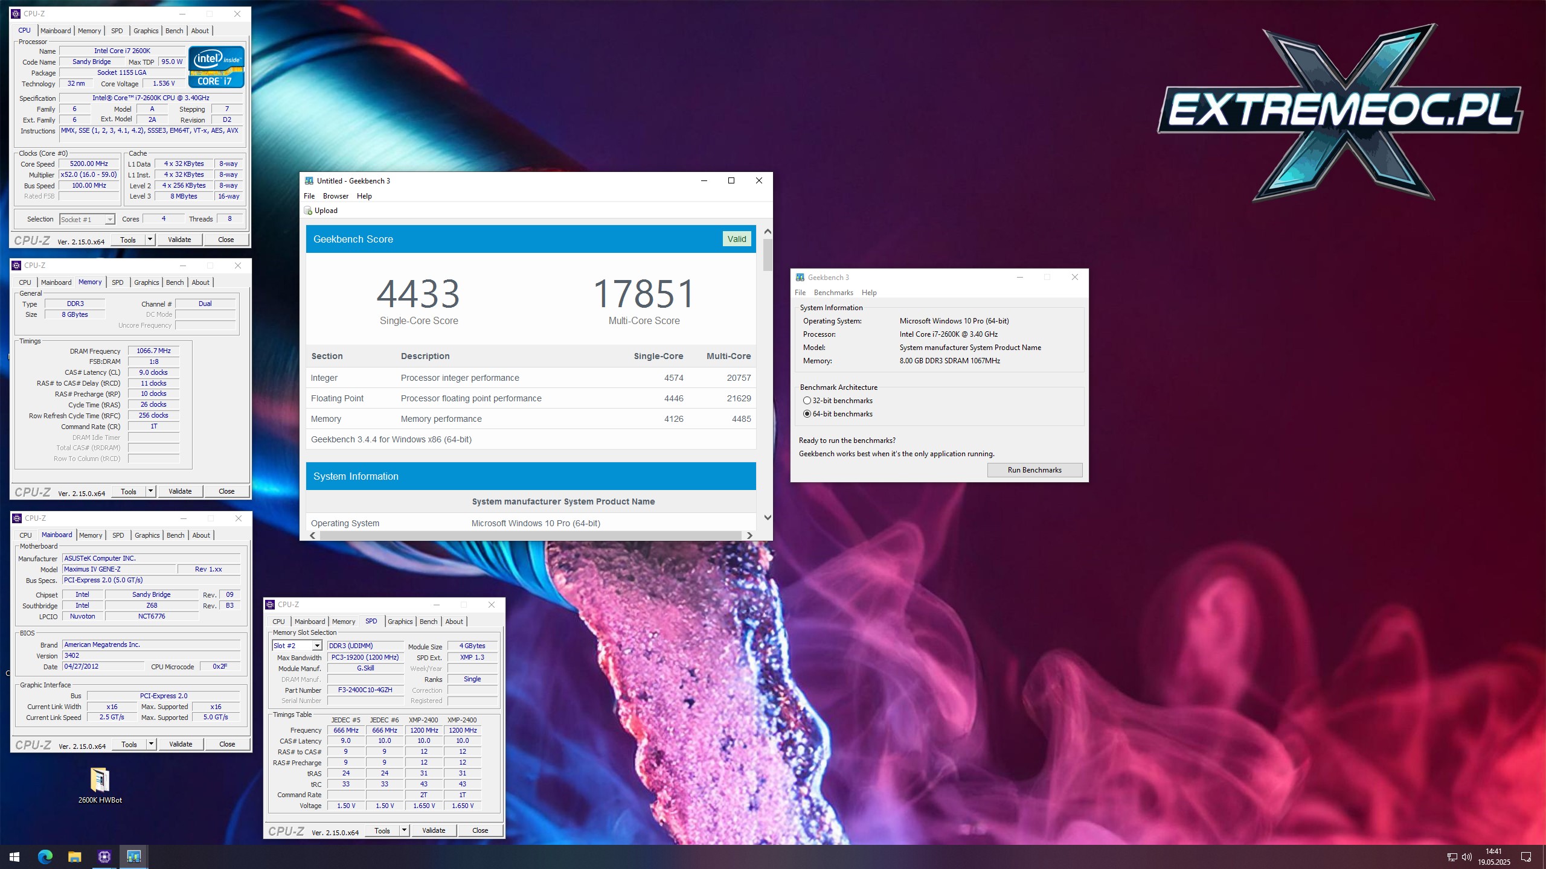Click Core Speed 5200.00 MHz value
This screenshot has width=1546, height=869.
(89, 164)
